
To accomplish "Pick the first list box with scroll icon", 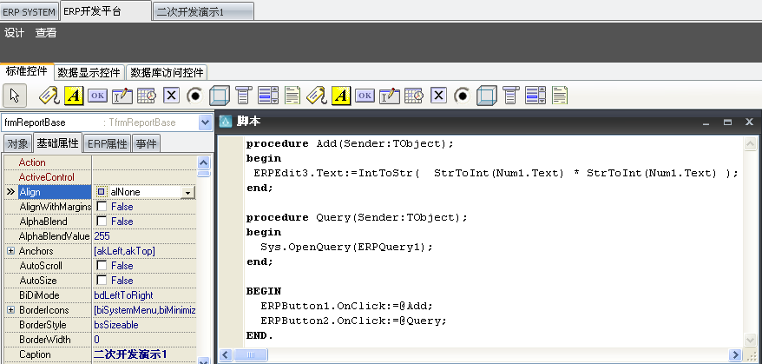I will click(x=268, y=96).
